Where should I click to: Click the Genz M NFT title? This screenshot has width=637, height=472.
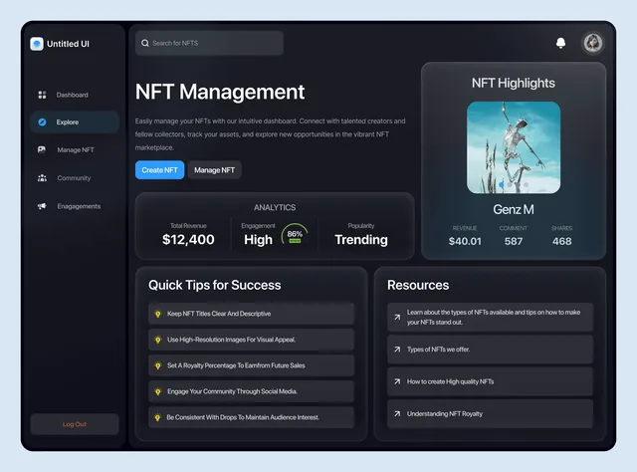tap(514, 209)
